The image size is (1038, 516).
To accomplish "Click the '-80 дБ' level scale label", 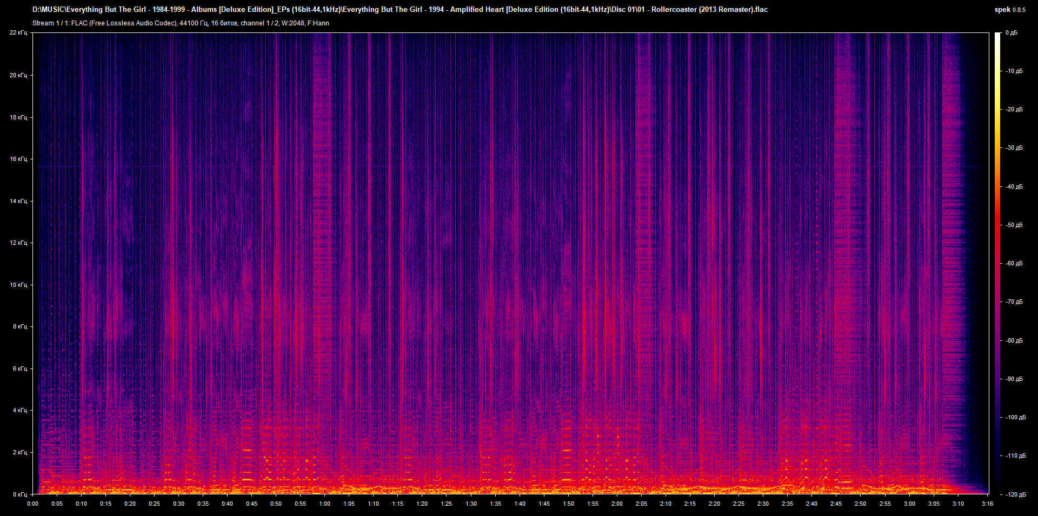I will [x=1014, y=340].
